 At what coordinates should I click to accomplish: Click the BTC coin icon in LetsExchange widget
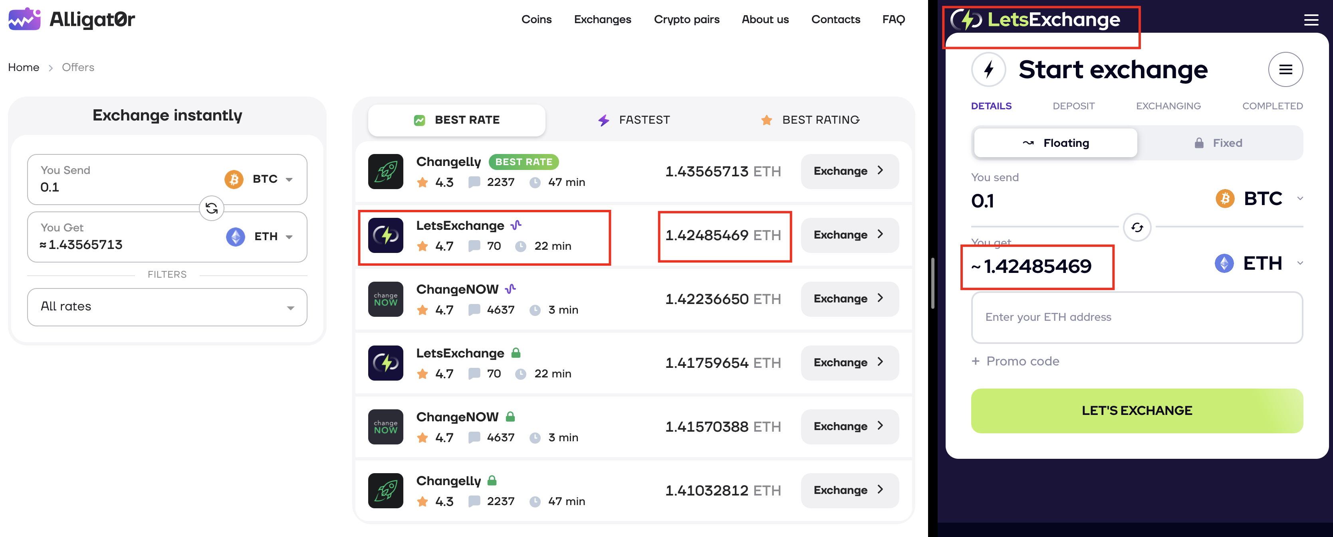point(1225,198)
